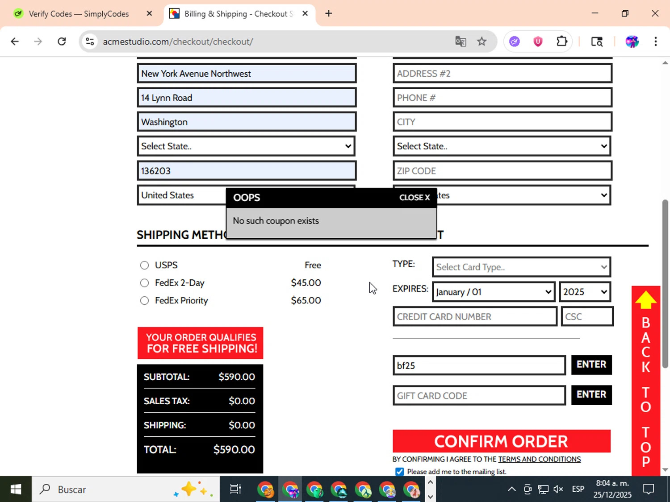This screenshot has width=670, height=502.
Task: Click the Windows Buscar search box
Action: pos(126,490)
